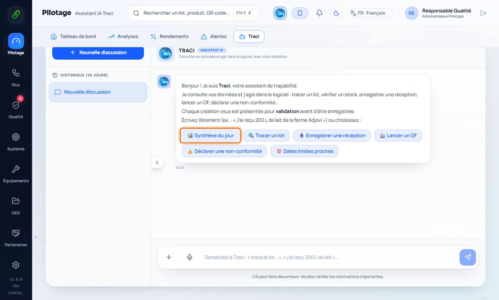Choose the Tracer un lot suggestion
Image resolution: width=499 pixels, height=300 pixels.
(266, 135)
